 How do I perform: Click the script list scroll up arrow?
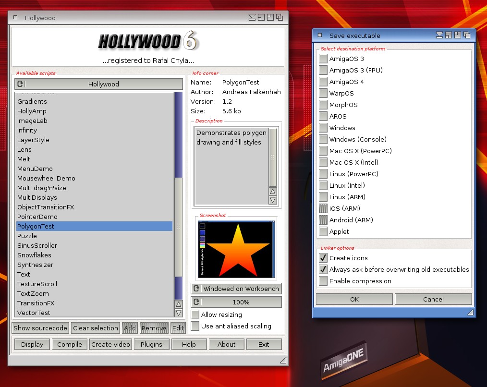179,304
